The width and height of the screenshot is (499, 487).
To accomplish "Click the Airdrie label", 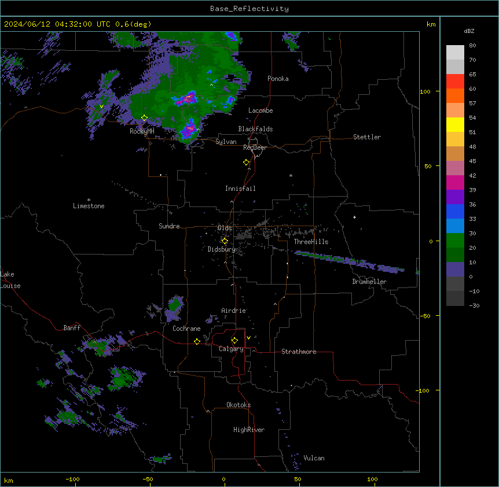I will (233, 311).
